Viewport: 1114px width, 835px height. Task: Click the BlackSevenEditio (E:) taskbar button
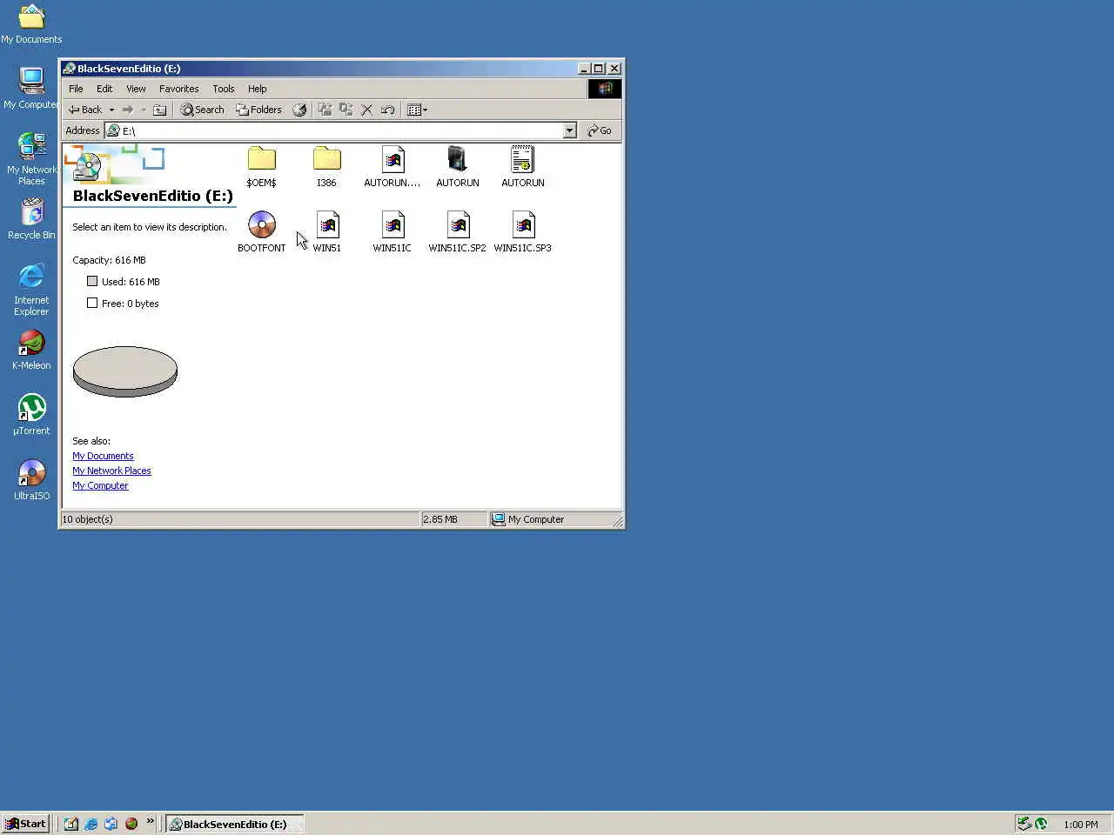click(x=235, y=824)
